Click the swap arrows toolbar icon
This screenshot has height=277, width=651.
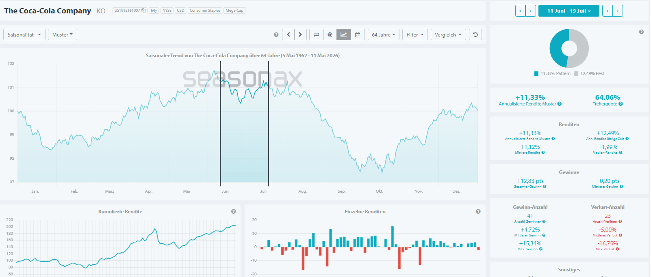(316, 34)
